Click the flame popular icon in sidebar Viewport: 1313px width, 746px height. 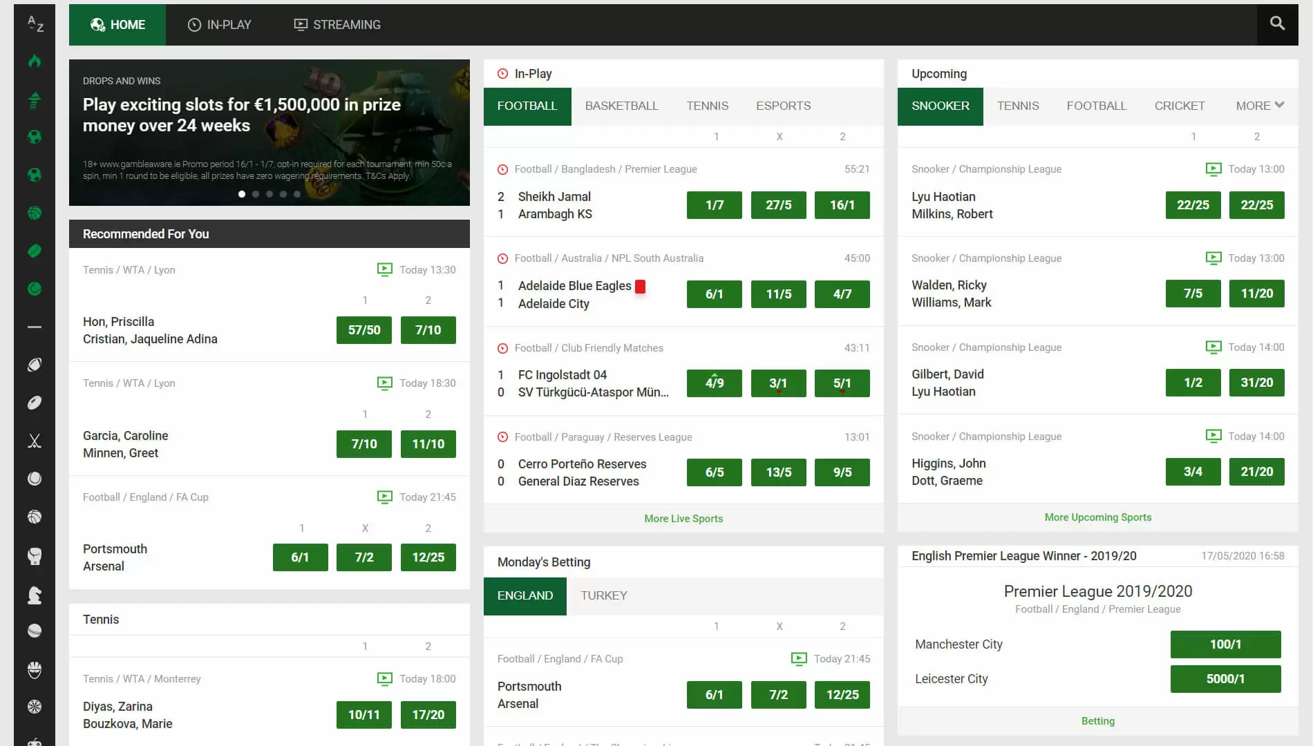point(35,61)
